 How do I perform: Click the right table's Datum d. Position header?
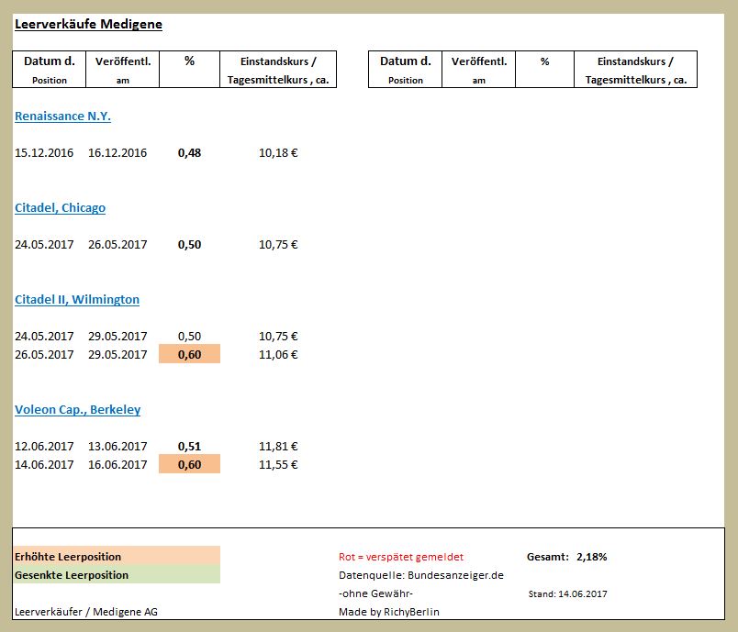tap(405, 69)
